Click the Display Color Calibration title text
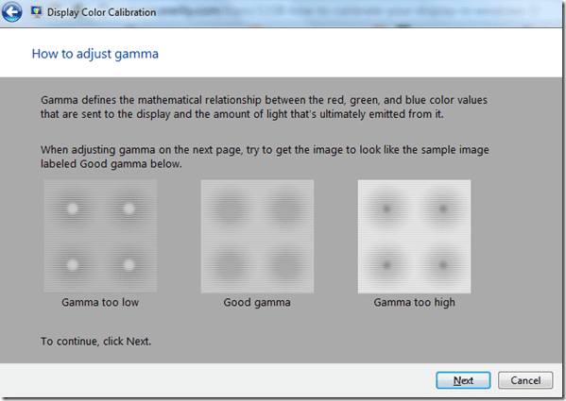Image resolution: width=566 pixels, height=401 pixels. point(101,12)
